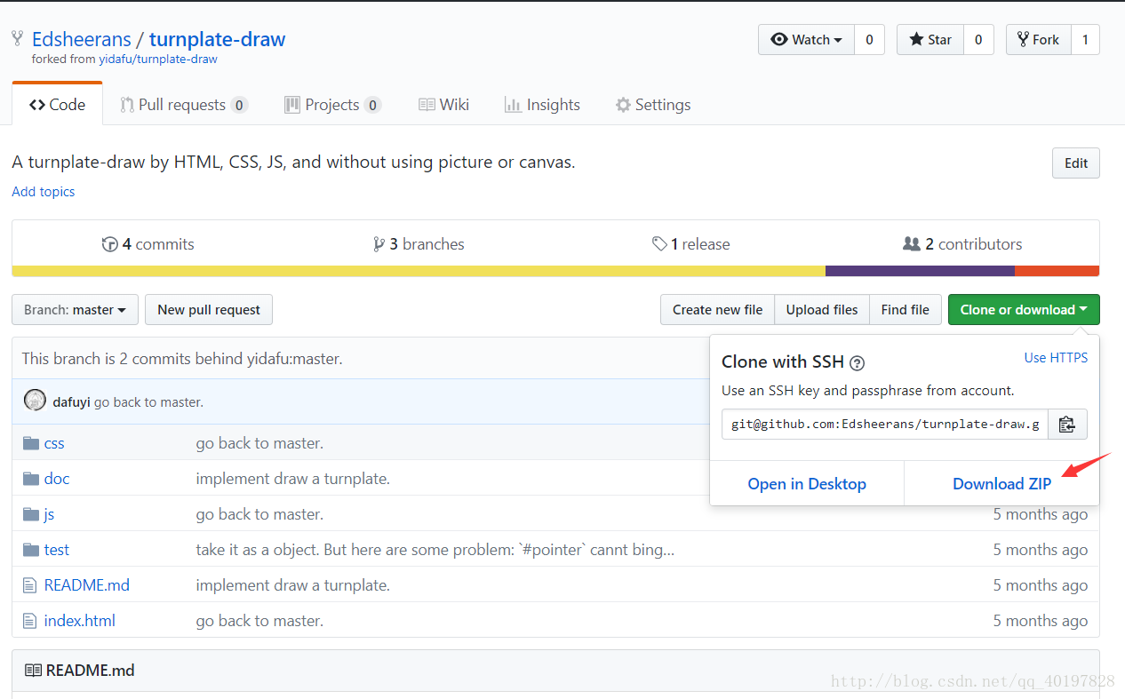Click the contributors people icon
Viewport: 1125px width, 699px height.
click(912, 243)
